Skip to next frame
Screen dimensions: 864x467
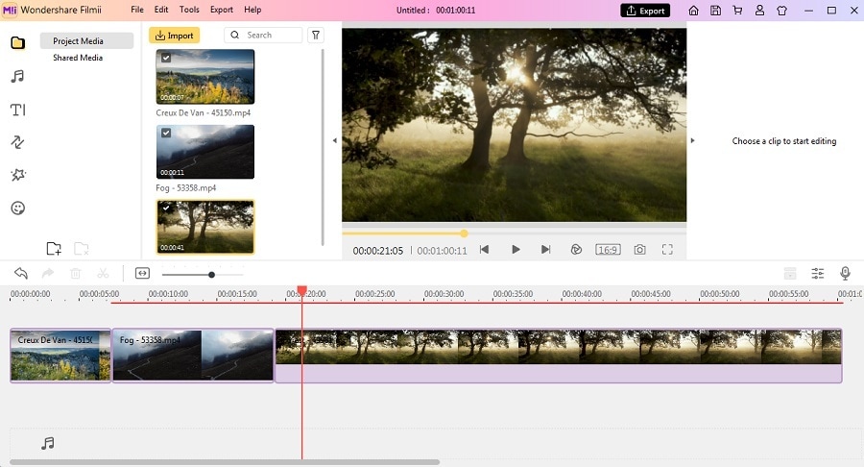(545, 250)
